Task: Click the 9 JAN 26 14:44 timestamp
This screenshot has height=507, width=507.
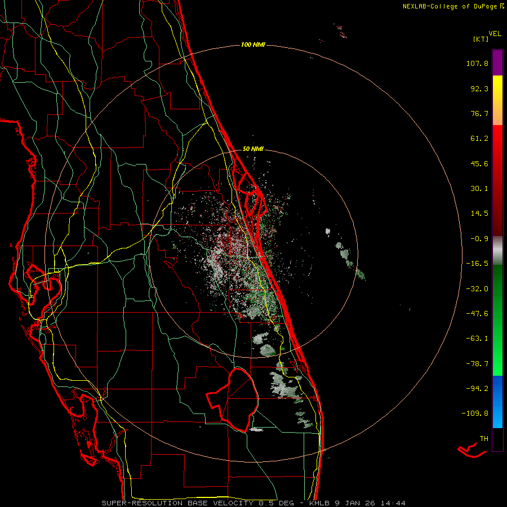Action: pyautogui.click(x=371, y=503)
